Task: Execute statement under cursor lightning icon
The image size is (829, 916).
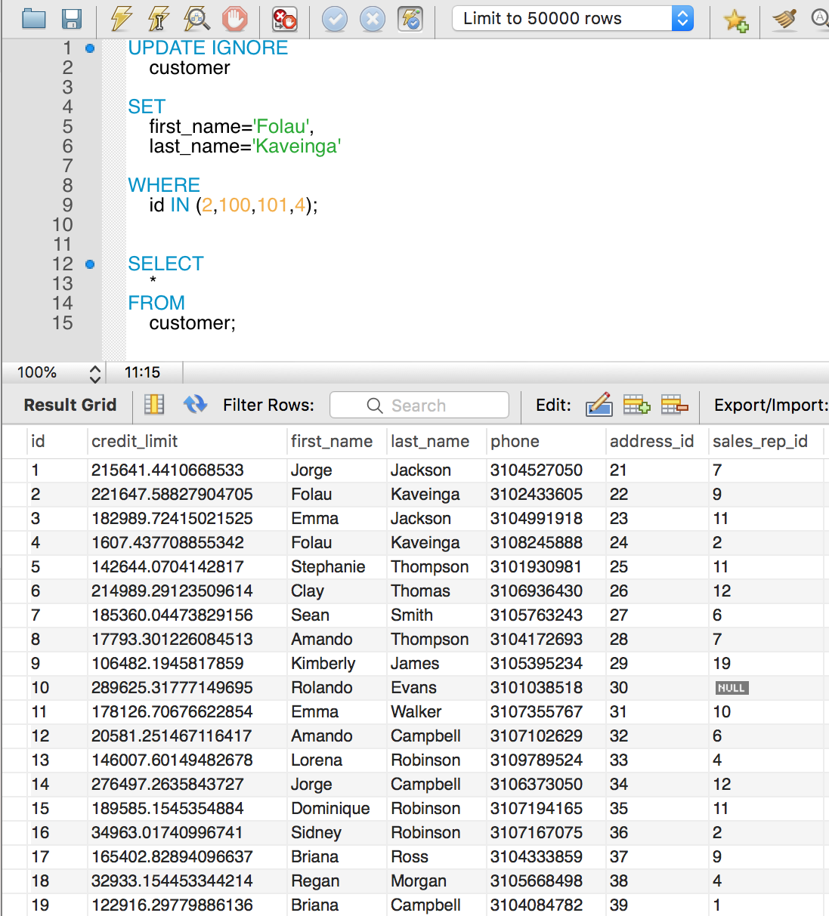Action: click(x=159, y=19)
